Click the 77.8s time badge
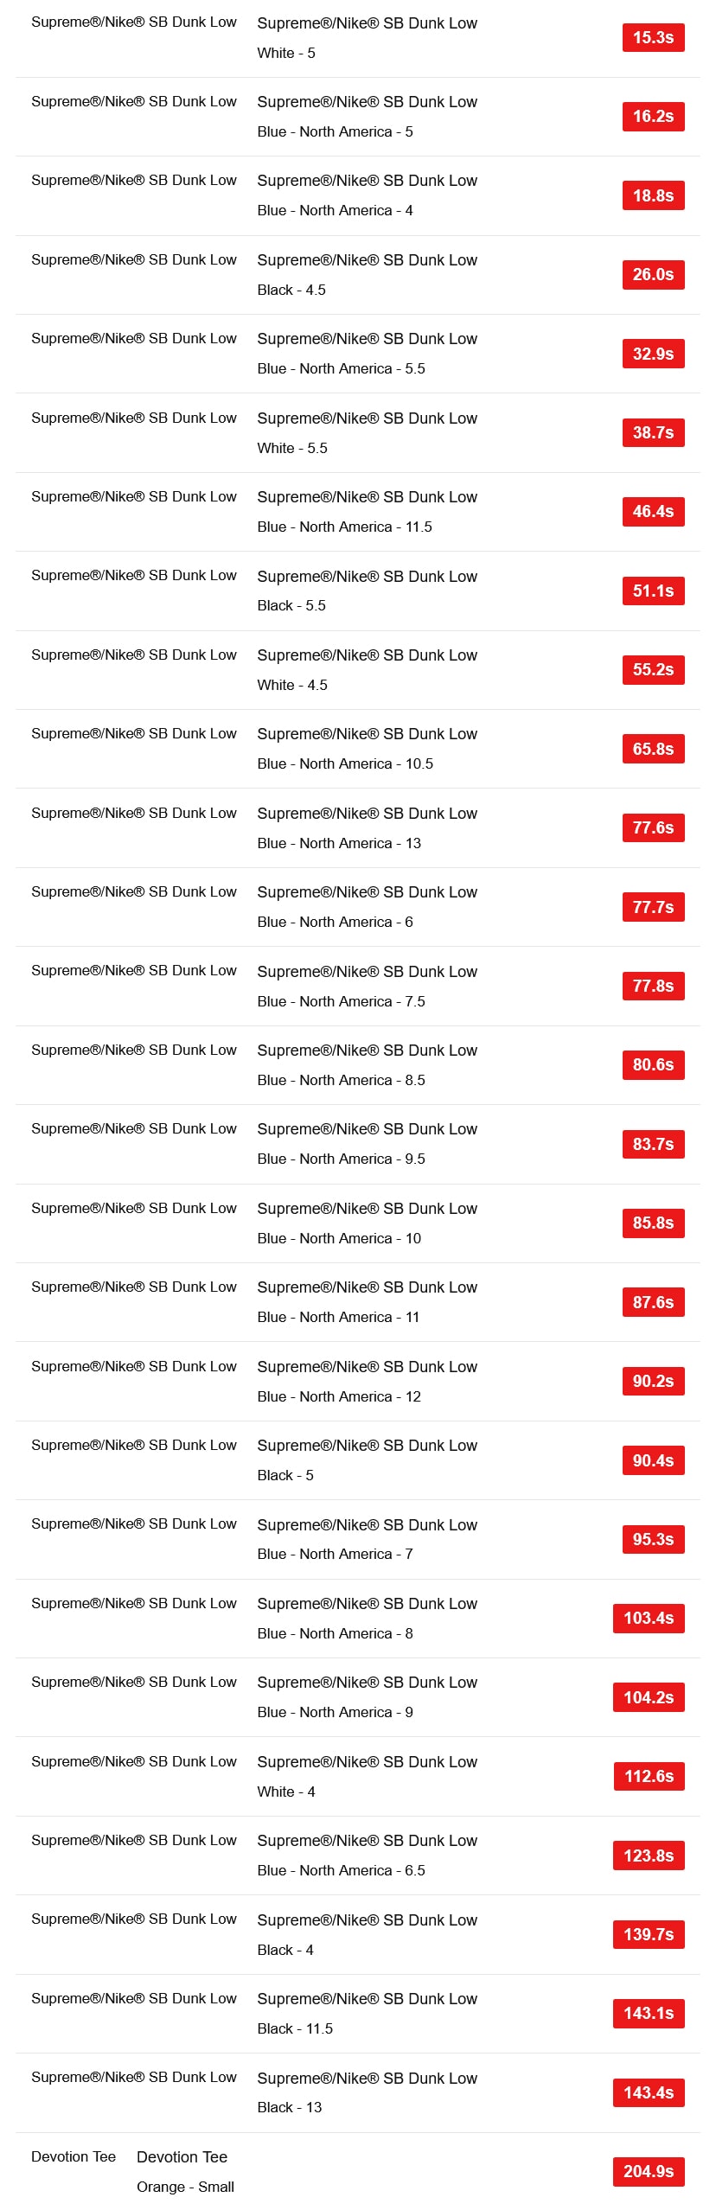Screen dimensions: 716x2210 [x=653, y=986]
